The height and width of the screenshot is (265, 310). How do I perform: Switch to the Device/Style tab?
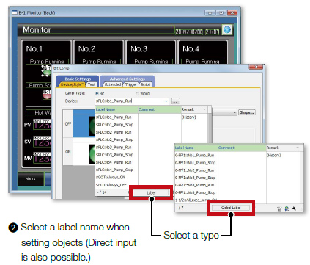72,84
